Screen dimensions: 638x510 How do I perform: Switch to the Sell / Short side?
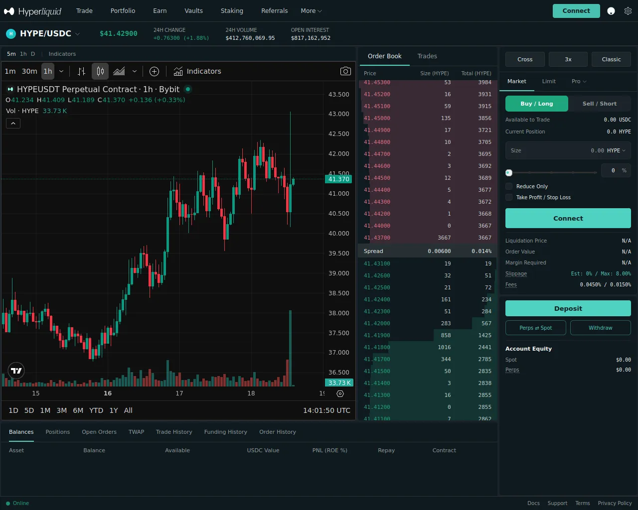tap(599, 104)
